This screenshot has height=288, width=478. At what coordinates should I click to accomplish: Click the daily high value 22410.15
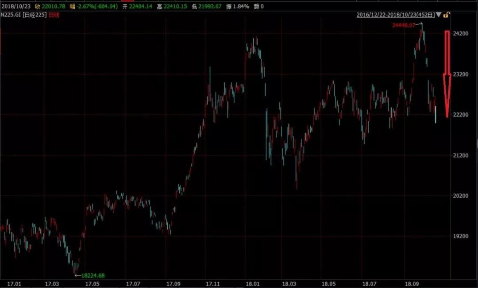(175, 6)
